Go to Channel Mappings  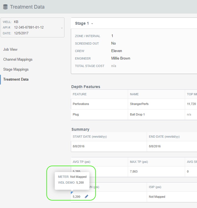coord(18,59)
